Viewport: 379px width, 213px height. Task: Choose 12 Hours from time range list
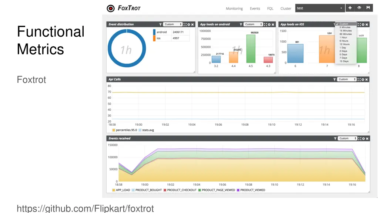click(346, 44)
